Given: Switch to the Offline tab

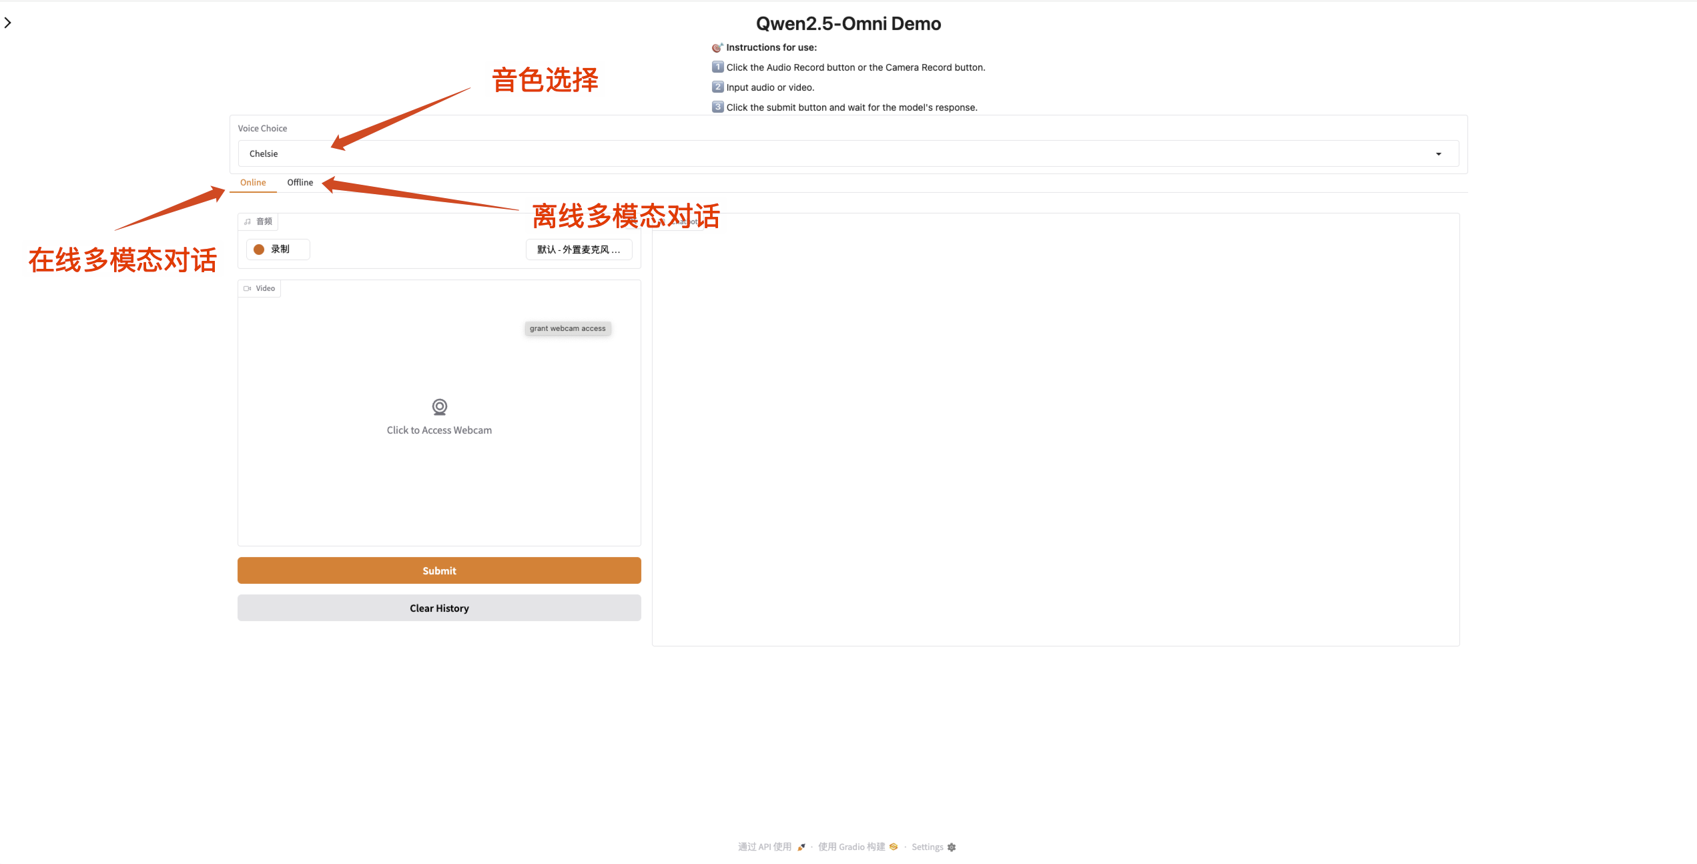Looking at the screenshot, I should point(300,182).
